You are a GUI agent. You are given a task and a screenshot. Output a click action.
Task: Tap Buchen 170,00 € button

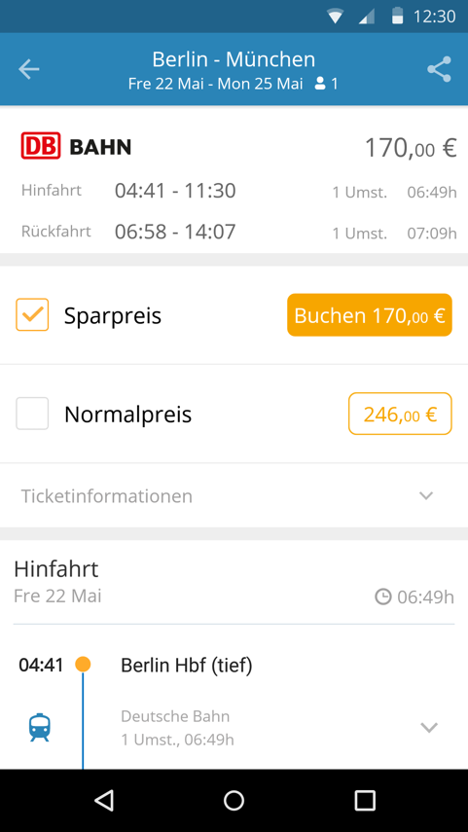click(x=370, y=314)
